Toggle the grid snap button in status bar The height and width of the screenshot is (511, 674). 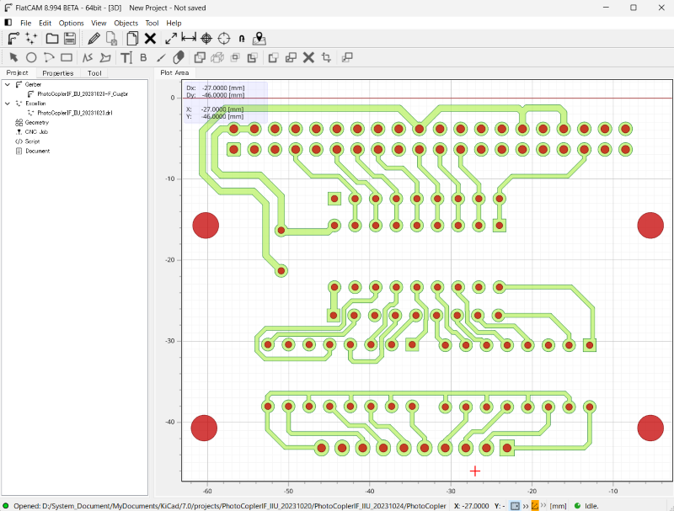click(516, 505)
